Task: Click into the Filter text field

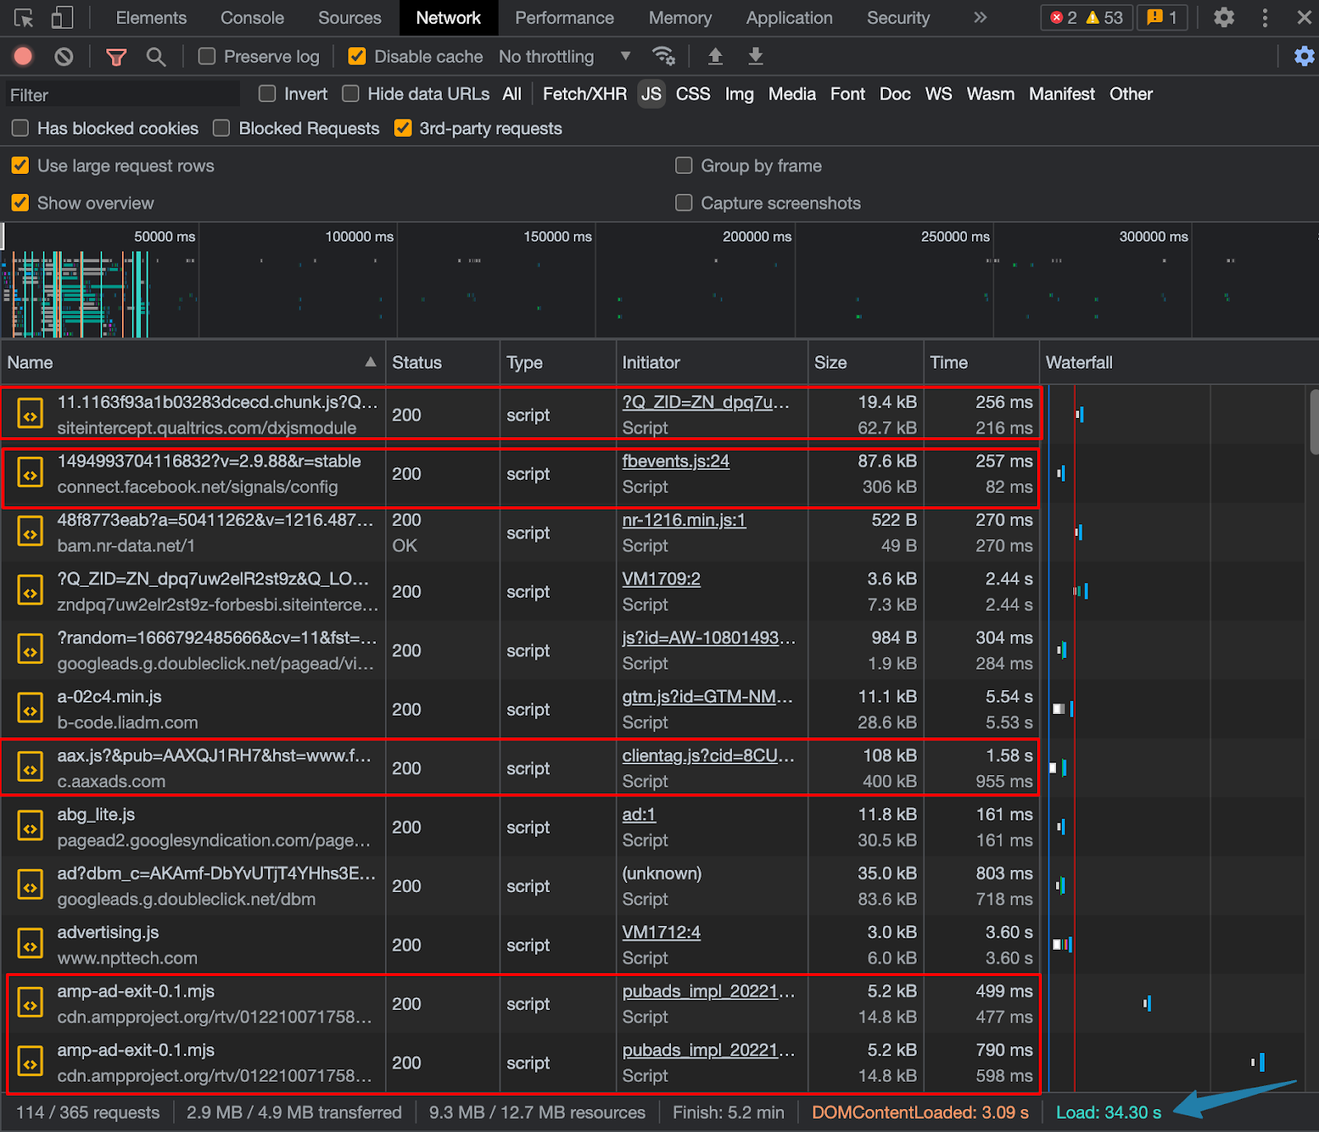Action: point(122,95)
